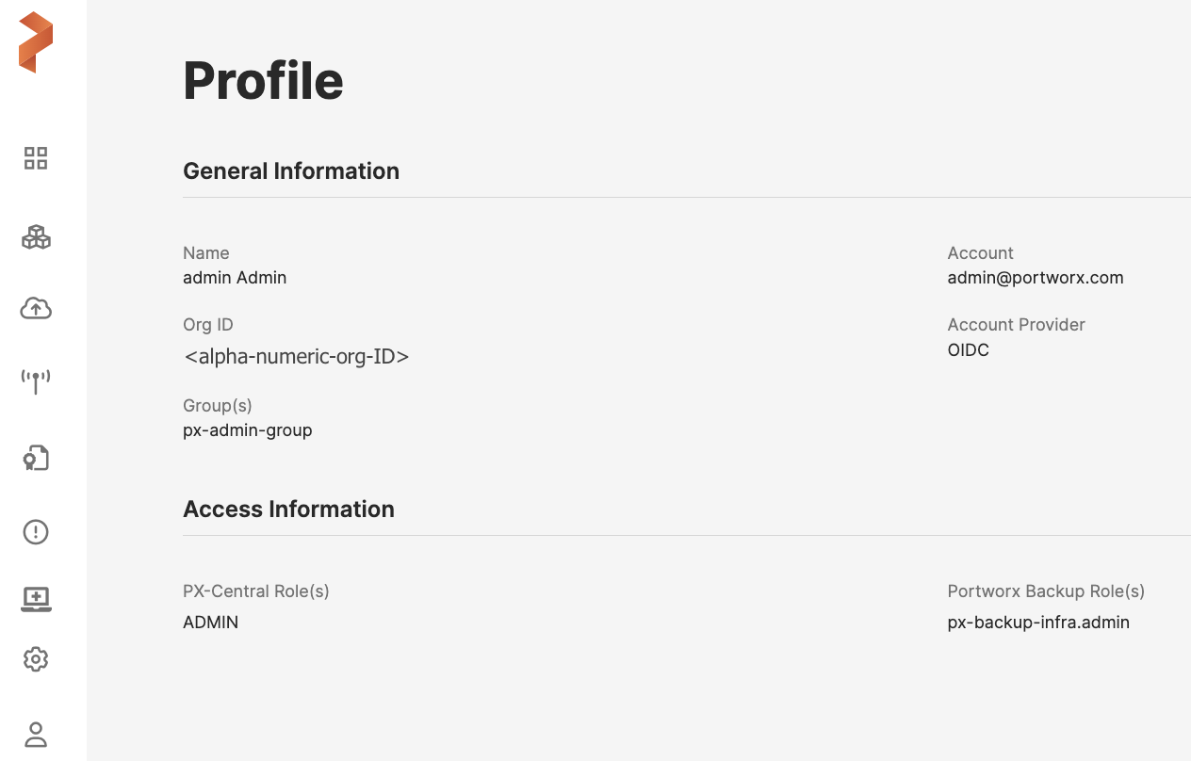This screenshot has height=761, width=1191.
Task: Click the px-backup-infra.admin role value
Action: tap(1038, 623)
